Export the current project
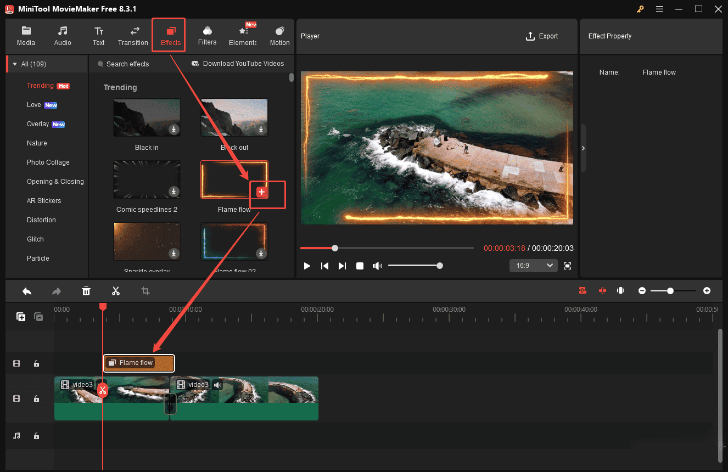728x472 pixels. 542,36
